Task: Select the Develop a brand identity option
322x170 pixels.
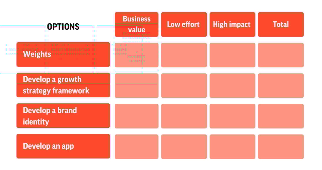Action: (63, 116)
